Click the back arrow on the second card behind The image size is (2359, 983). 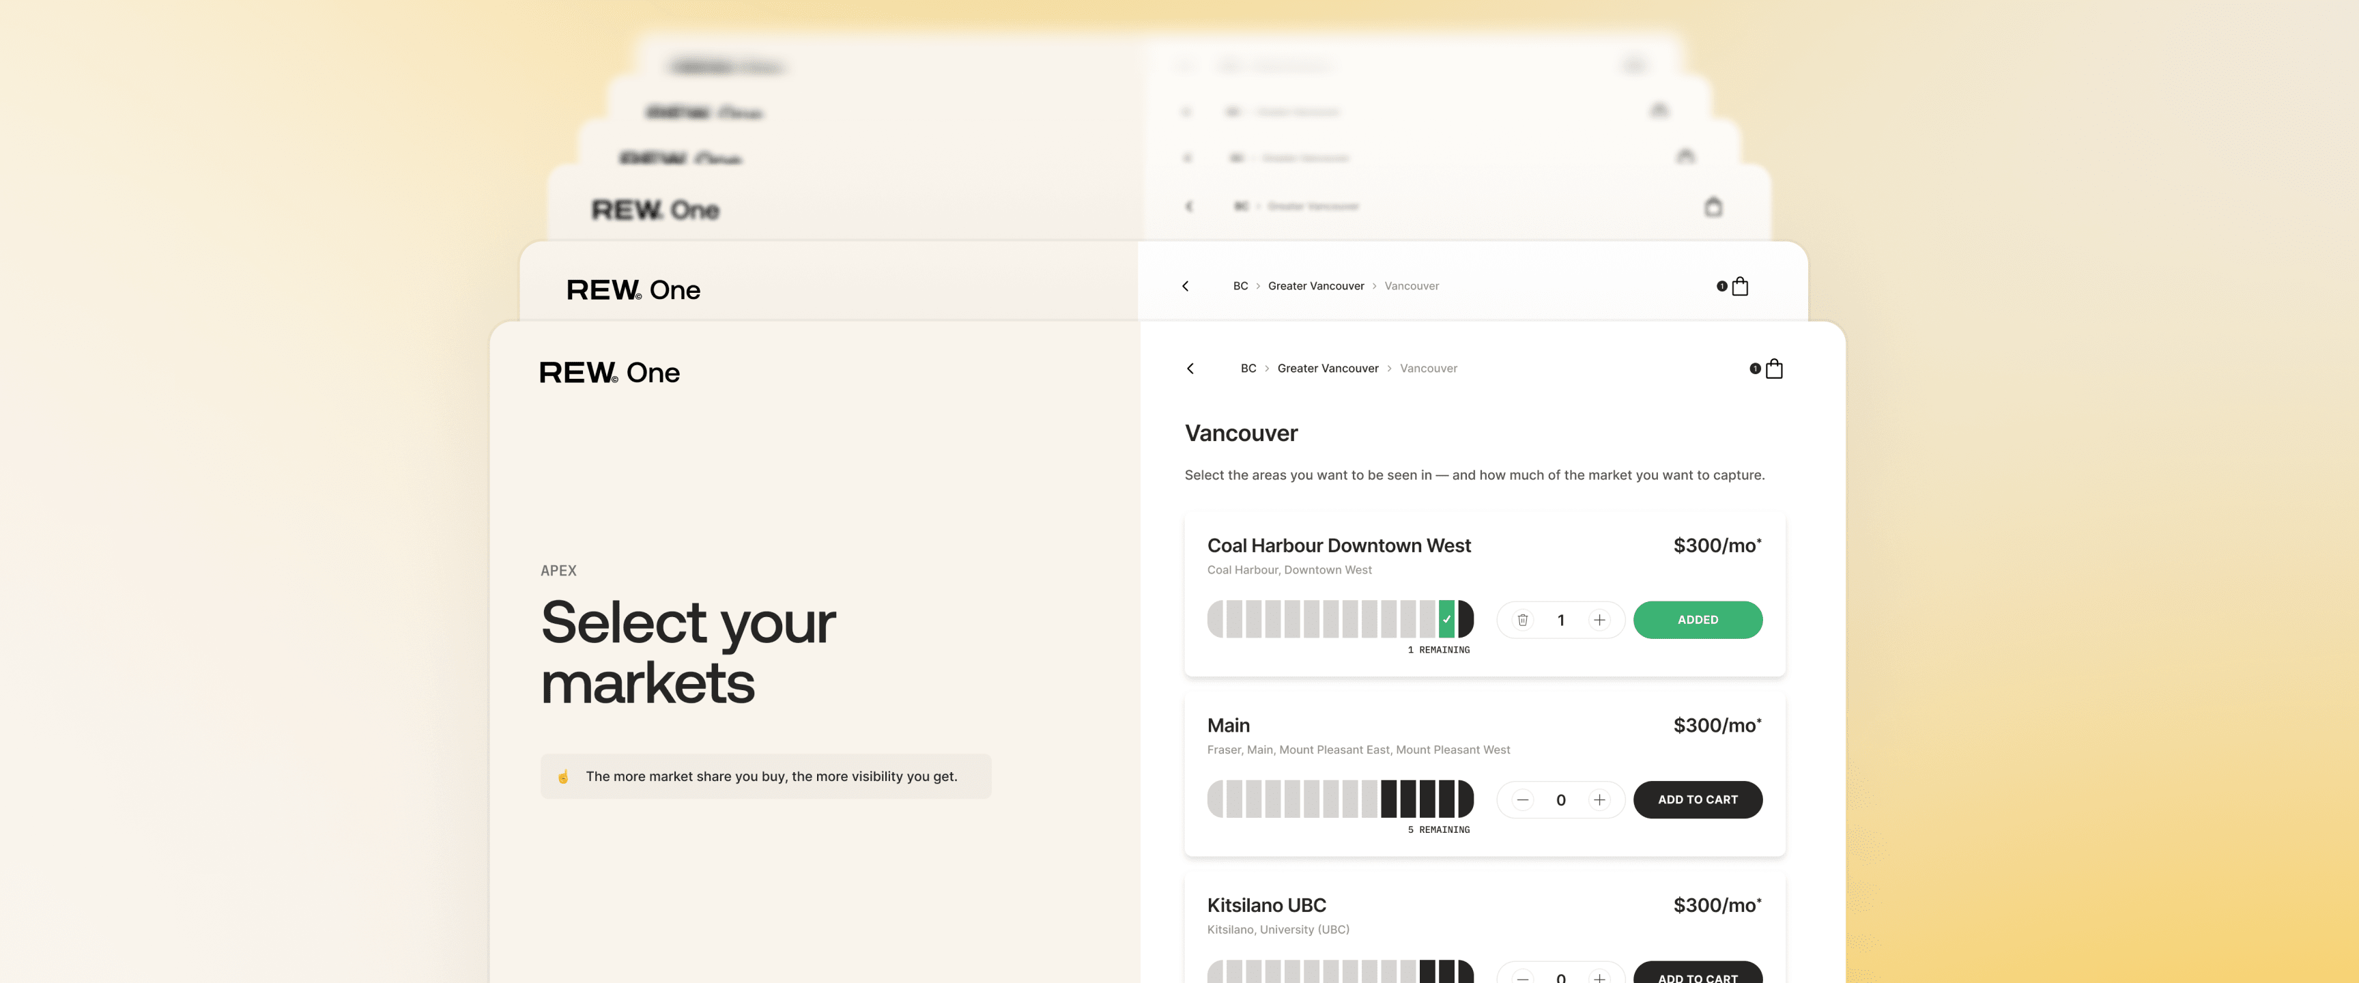coord(1185,286)
